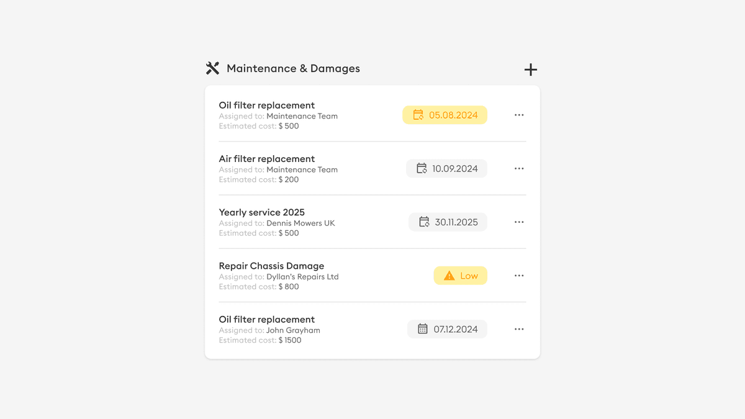Screen dimensions: 745x419
Task: Select the Yearly service 2025 entry
Action: pyautogui.click(x=261, y=212)
